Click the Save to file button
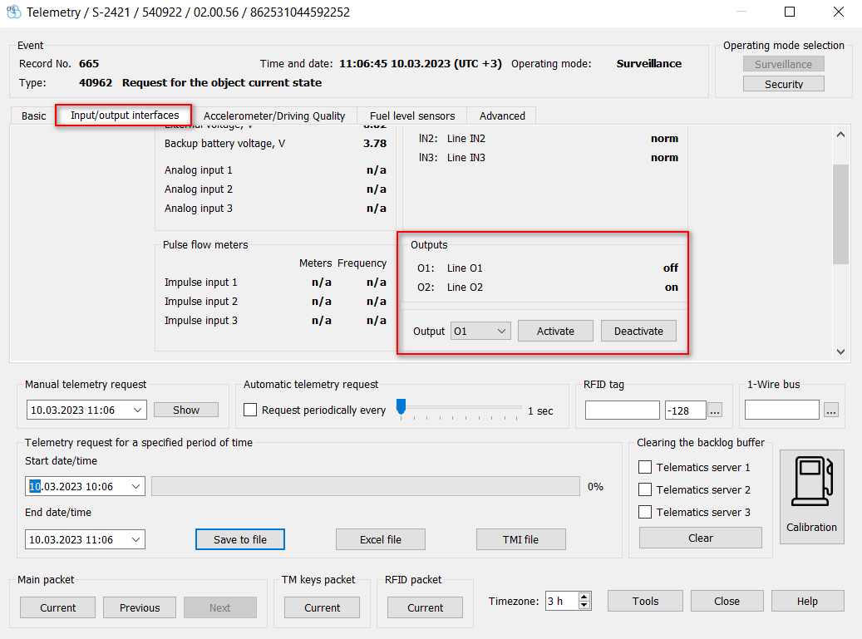The width and height of the screenshot is (862, 639). pos(240,540)
